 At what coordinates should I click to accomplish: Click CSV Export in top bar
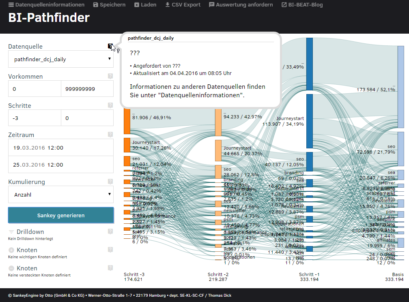183,5
